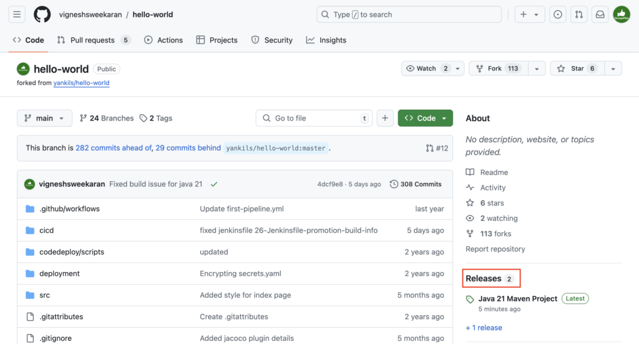
Task: Click the add file plus button
Action: coord(384,118)
